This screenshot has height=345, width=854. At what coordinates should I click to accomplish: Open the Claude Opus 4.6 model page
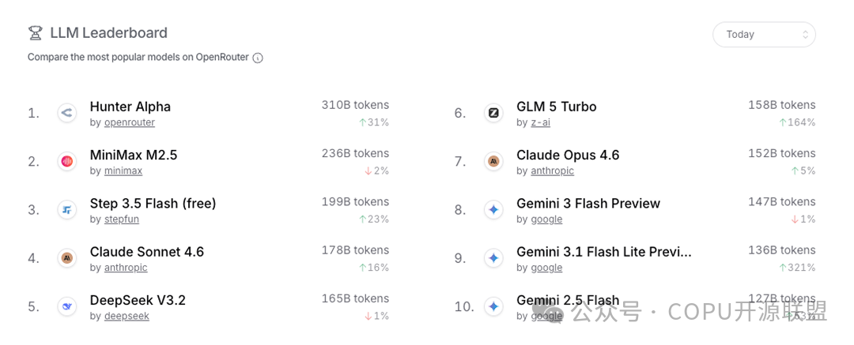click(x=568, y=155)
